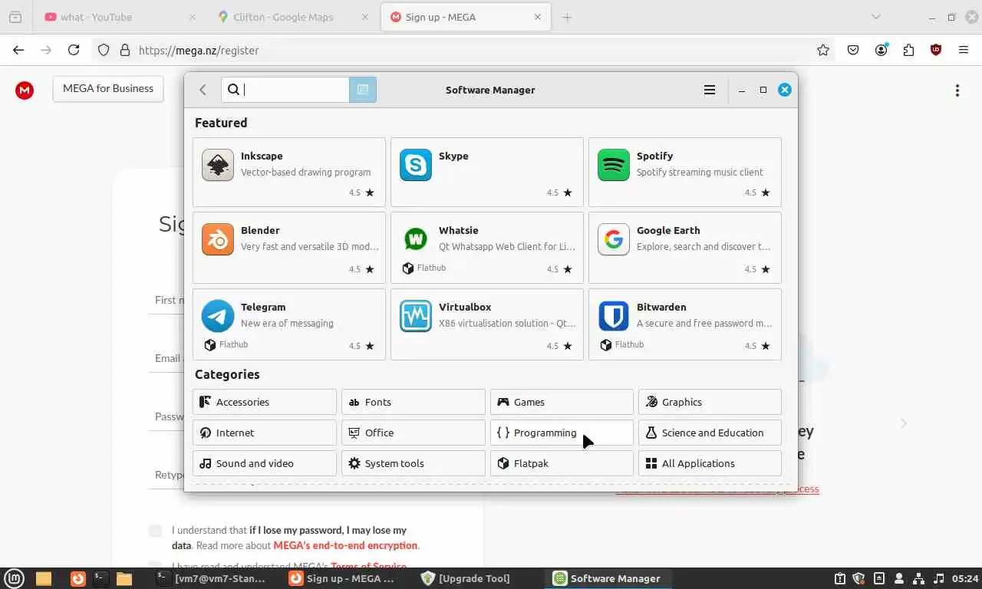The width and height of the screenshot is (982, 589).
Task: Browse the Games category
Action: pyautogui.click(x=562, y=402)
